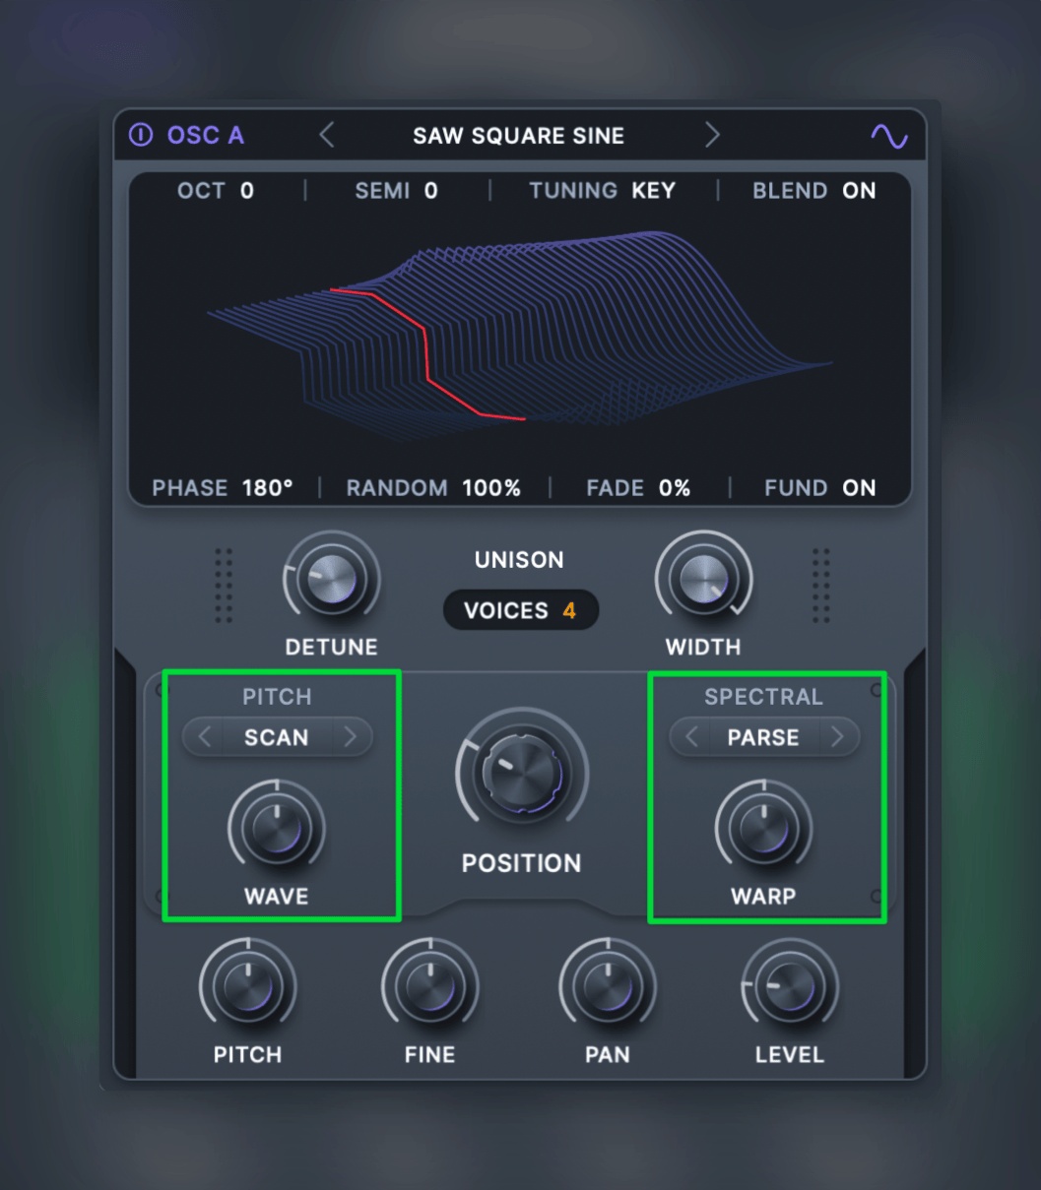Click the LEVEL knob
Image resolution: width=1041 pixels, height=1190 pixels.
790,986
